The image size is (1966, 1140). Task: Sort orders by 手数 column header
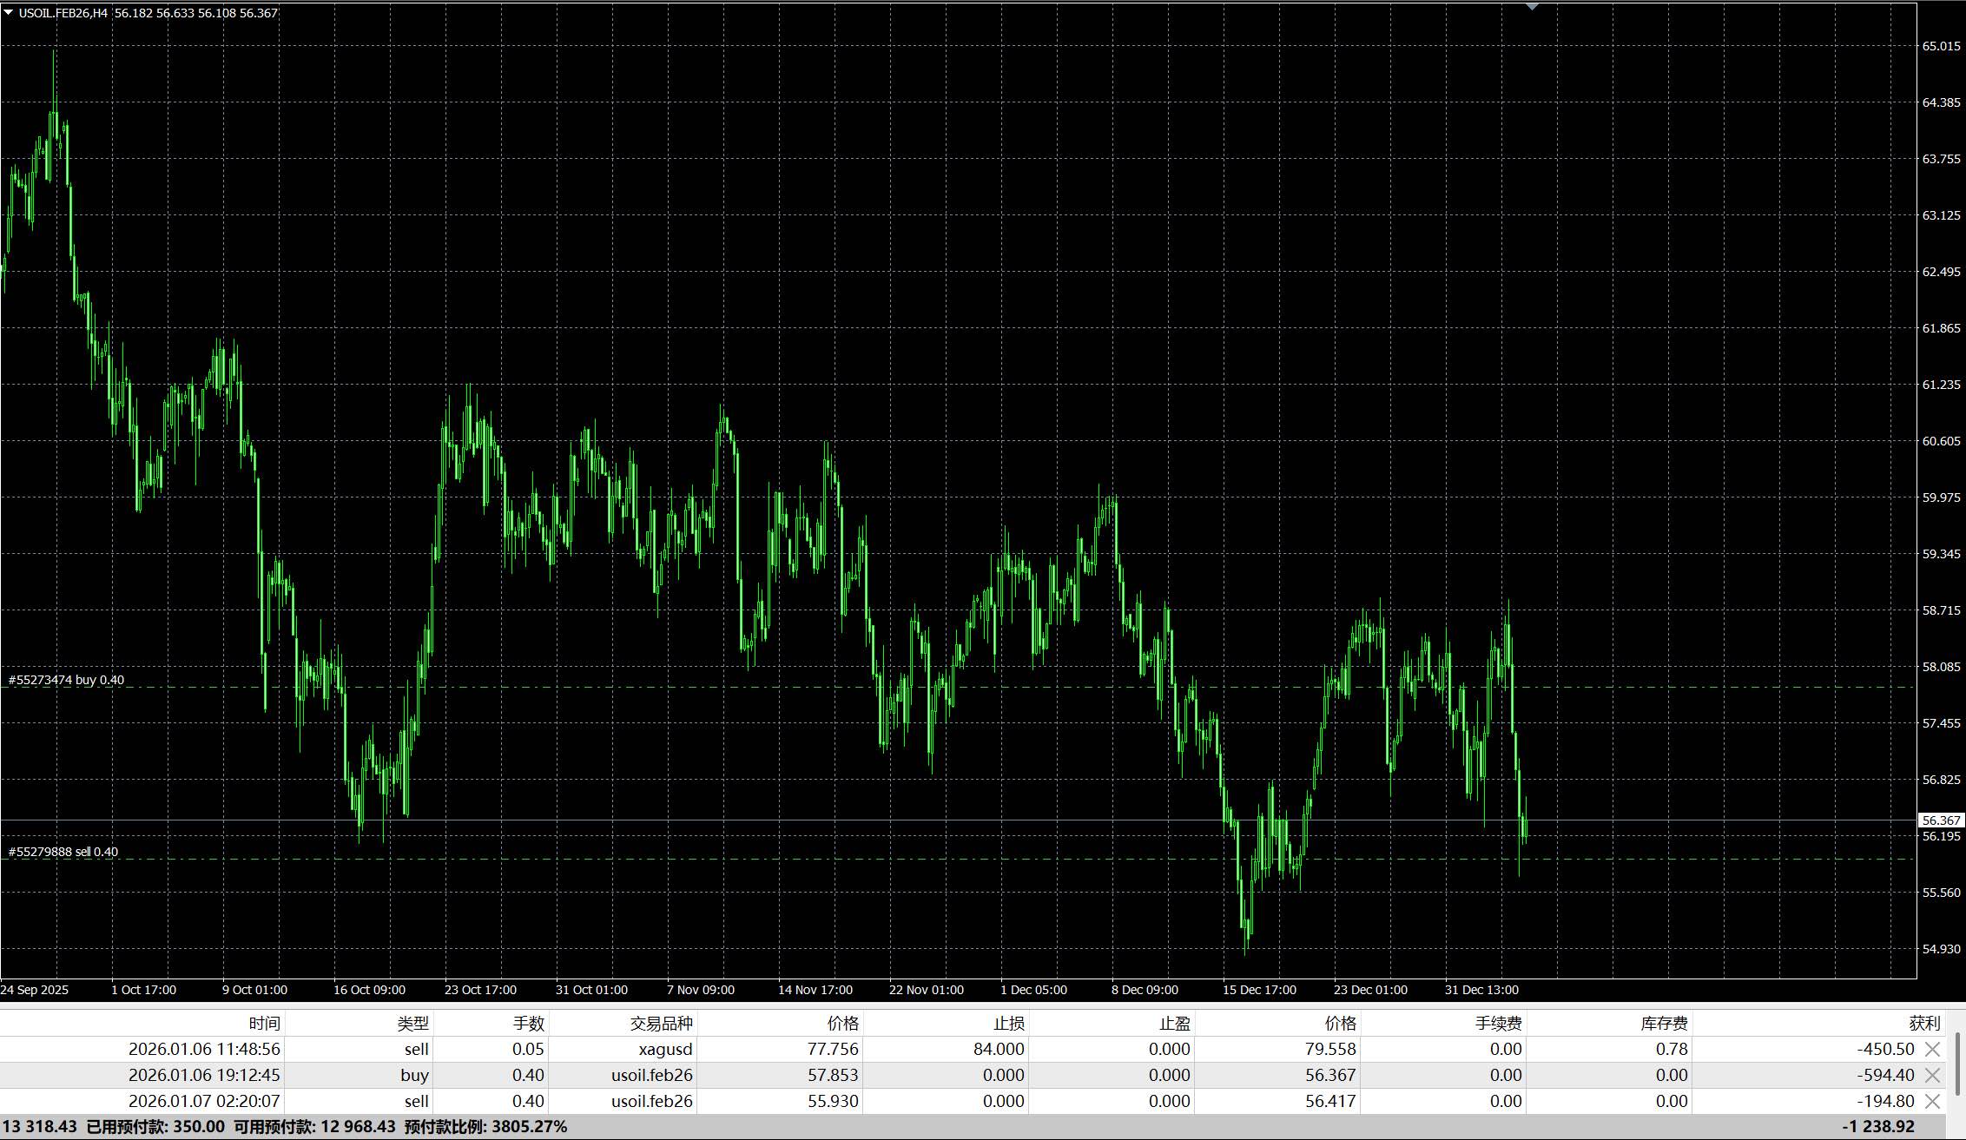coord(528,1024)
